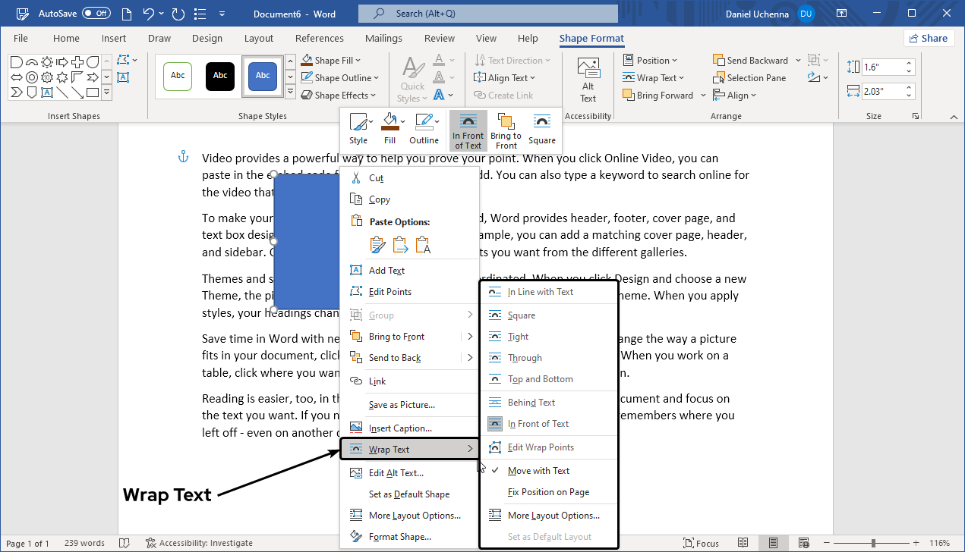This screenshot has width=965, height=552.
Task: Apply Square wrapping from the mini toolbar
Action: [x=541, y=129]
